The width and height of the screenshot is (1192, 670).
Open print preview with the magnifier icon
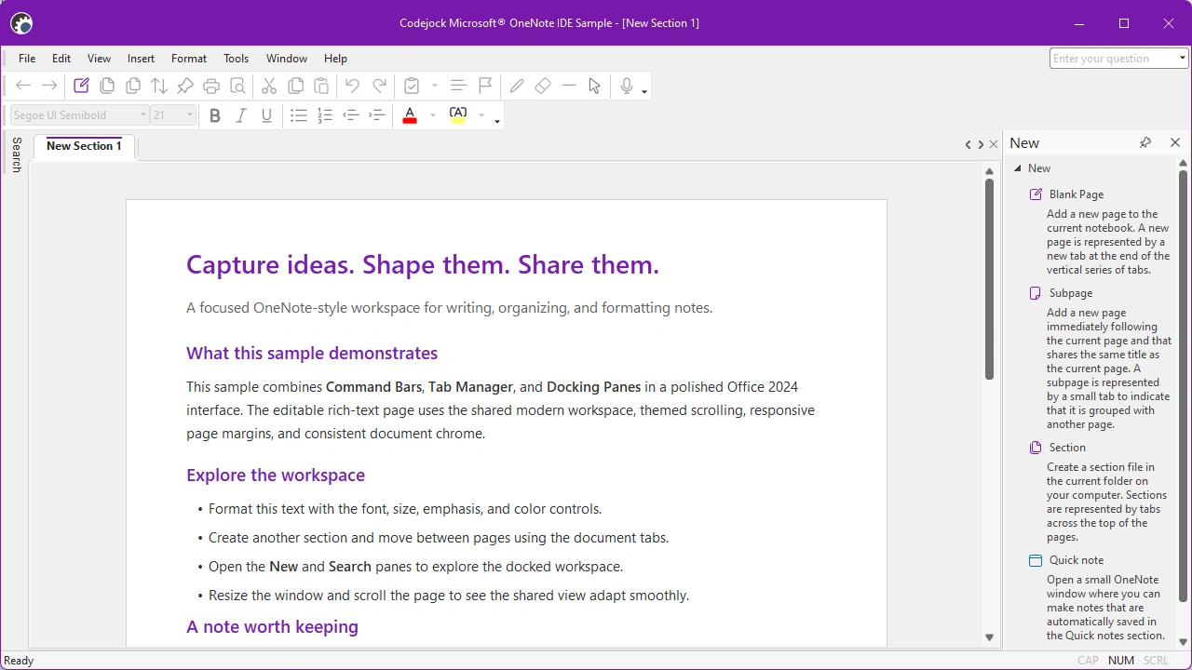click(237, 87)
